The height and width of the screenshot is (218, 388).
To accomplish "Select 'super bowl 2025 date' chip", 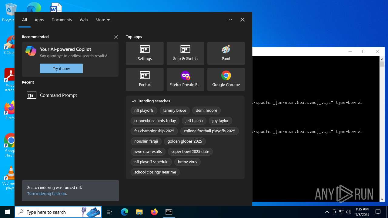I will pyautogui.click(x=190, y=152).
